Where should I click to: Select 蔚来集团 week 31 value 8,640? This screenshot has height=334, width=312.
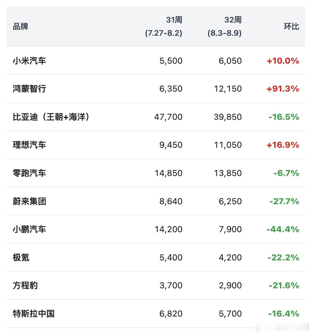pyautogui.click(x=171, y=202)
